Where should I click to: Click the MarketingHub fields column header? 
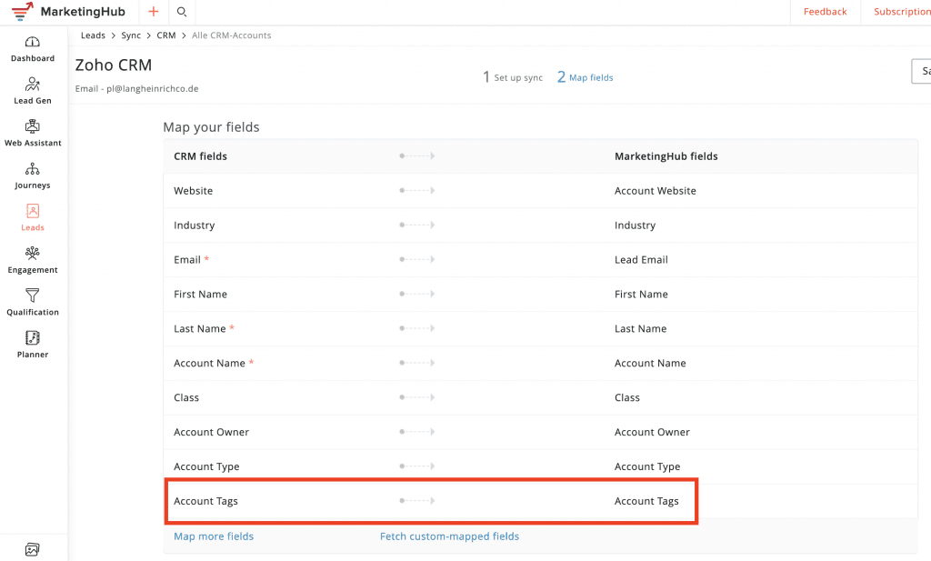coord(666,156)
